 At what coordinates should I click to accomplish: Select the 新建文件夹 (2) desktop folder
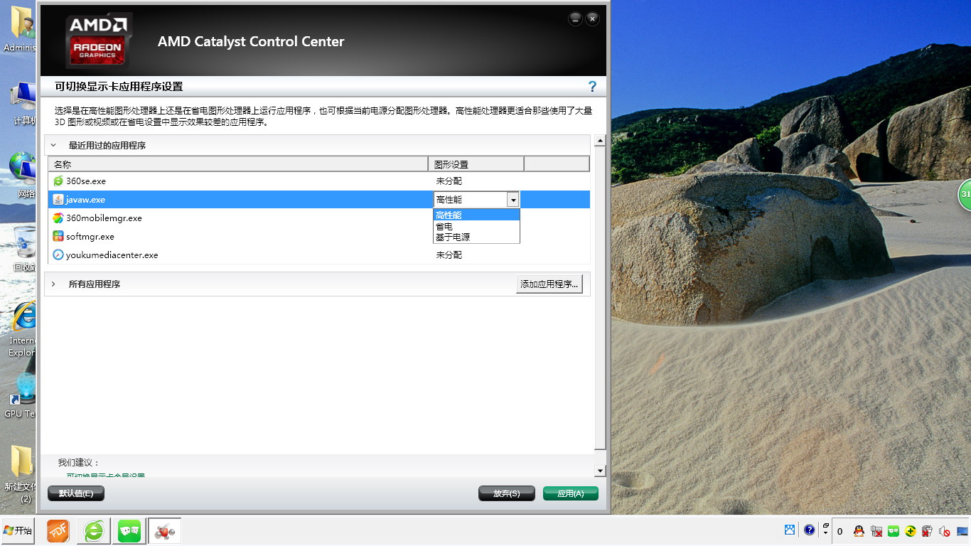pos(21,475)
